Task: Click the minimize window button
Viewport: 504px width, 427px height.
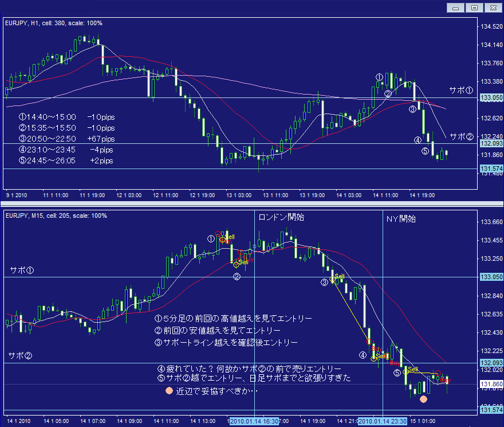Action: coord(455,7)
